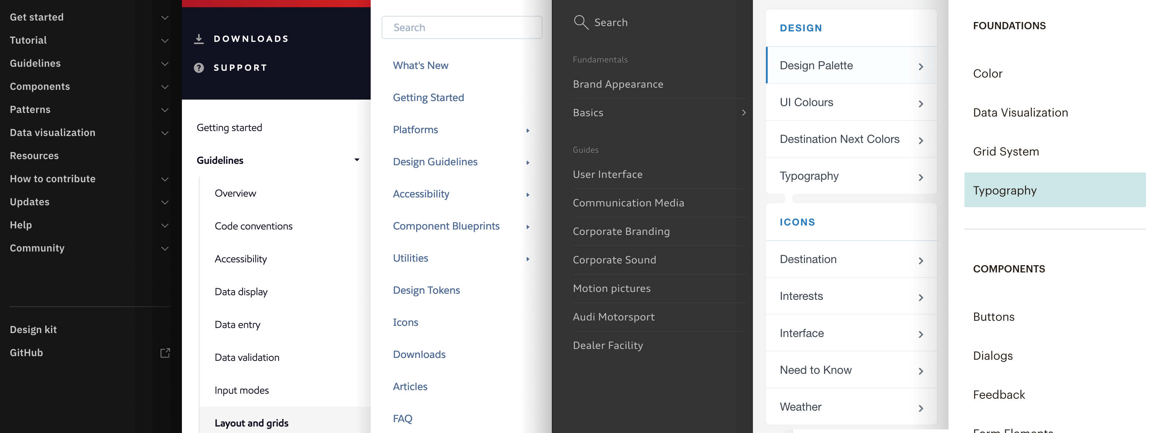The height and width of the screenshot is (433, 1155).
Task: Click the Downloads arrow icon
Action: pyautogui.click(x=199, y=39)
